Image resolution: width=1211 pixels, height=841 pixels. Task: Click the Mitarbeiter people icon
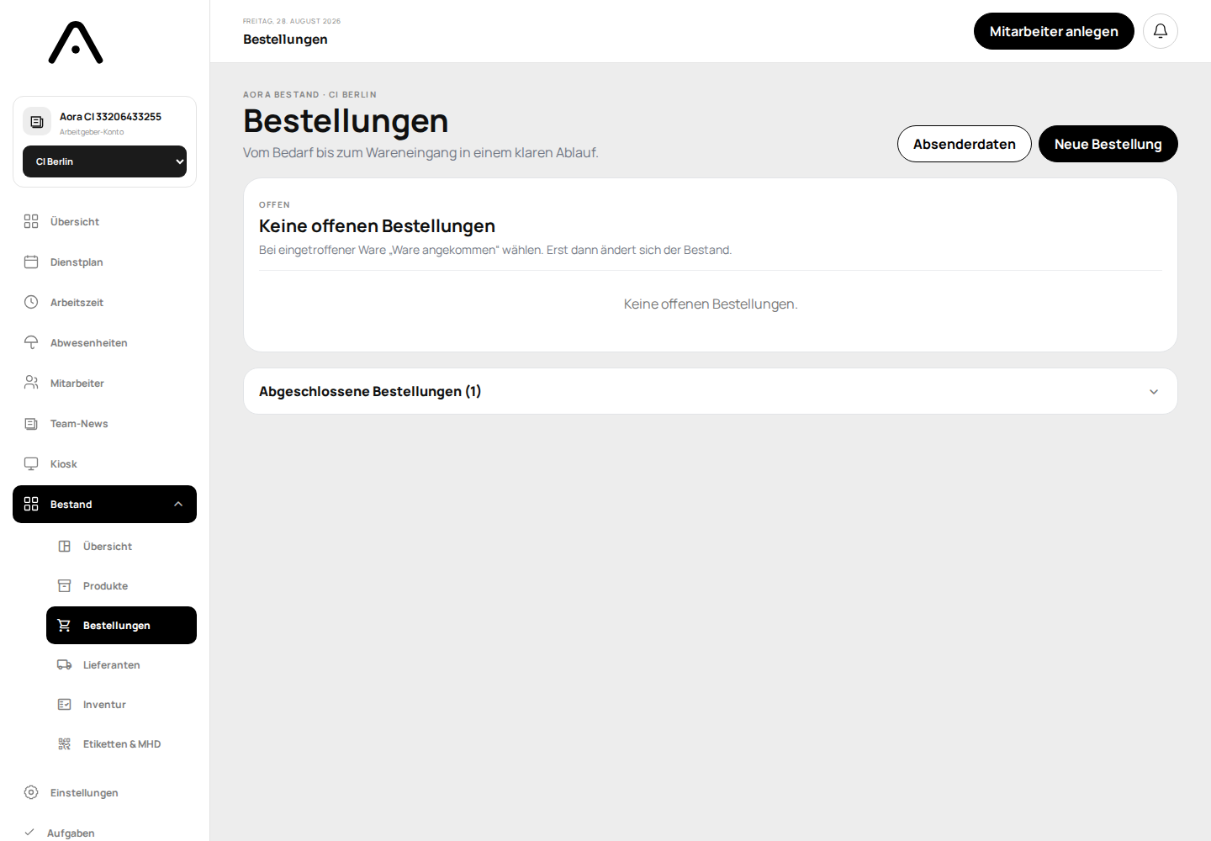click(31, 383)
